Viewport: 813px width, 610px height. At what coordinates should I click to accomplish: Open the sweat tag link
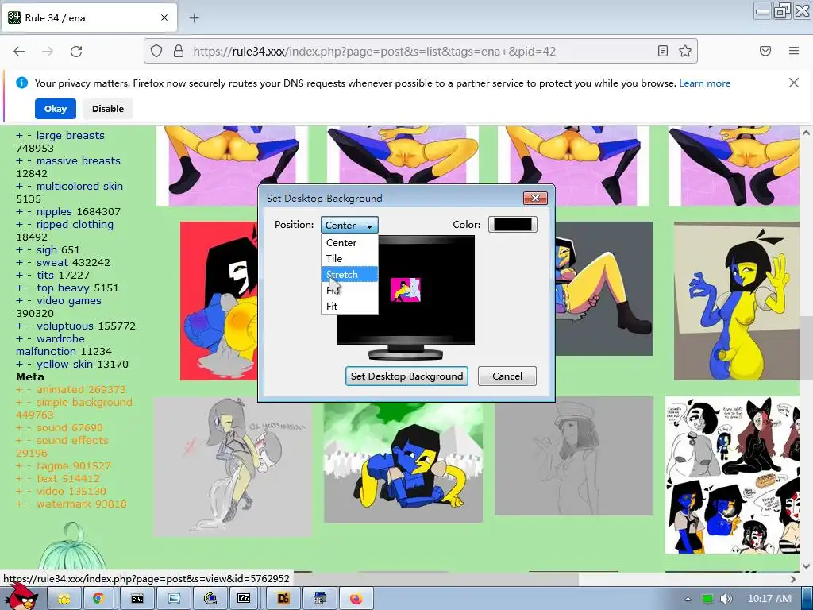(x=52, y=262)
